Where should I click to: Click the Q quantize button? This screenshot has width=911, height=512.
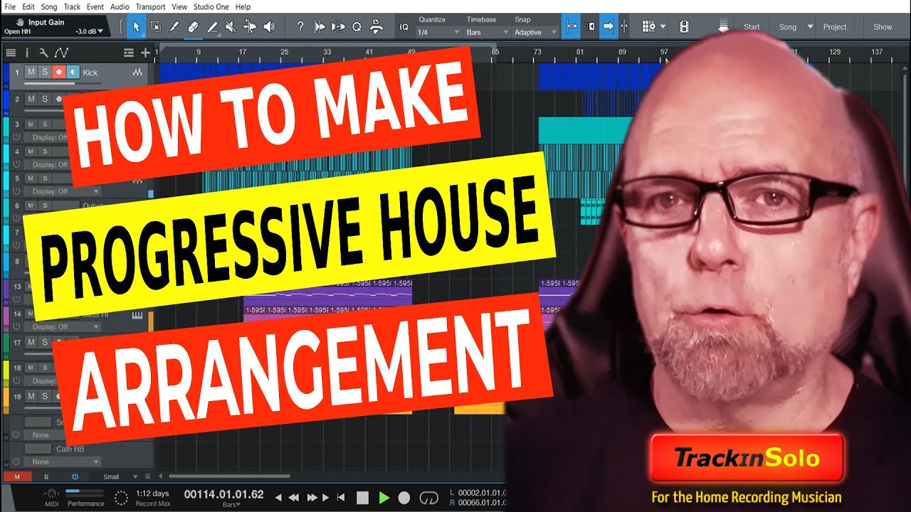(357, 27)
